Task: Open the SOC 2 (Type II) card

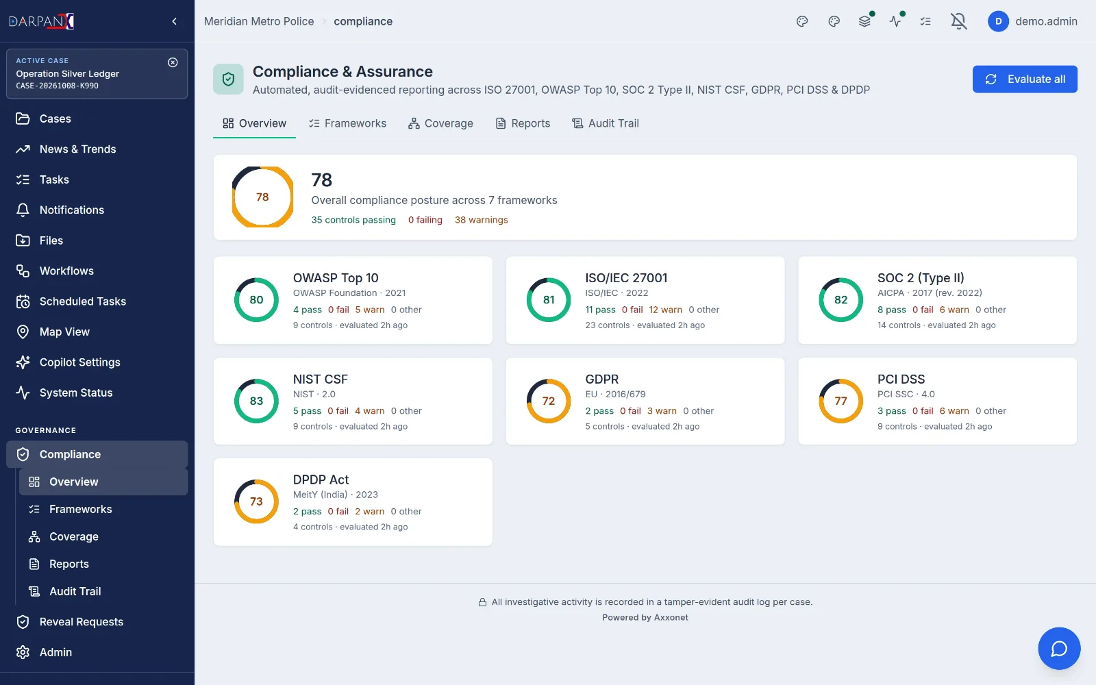Action: point(938,300)
